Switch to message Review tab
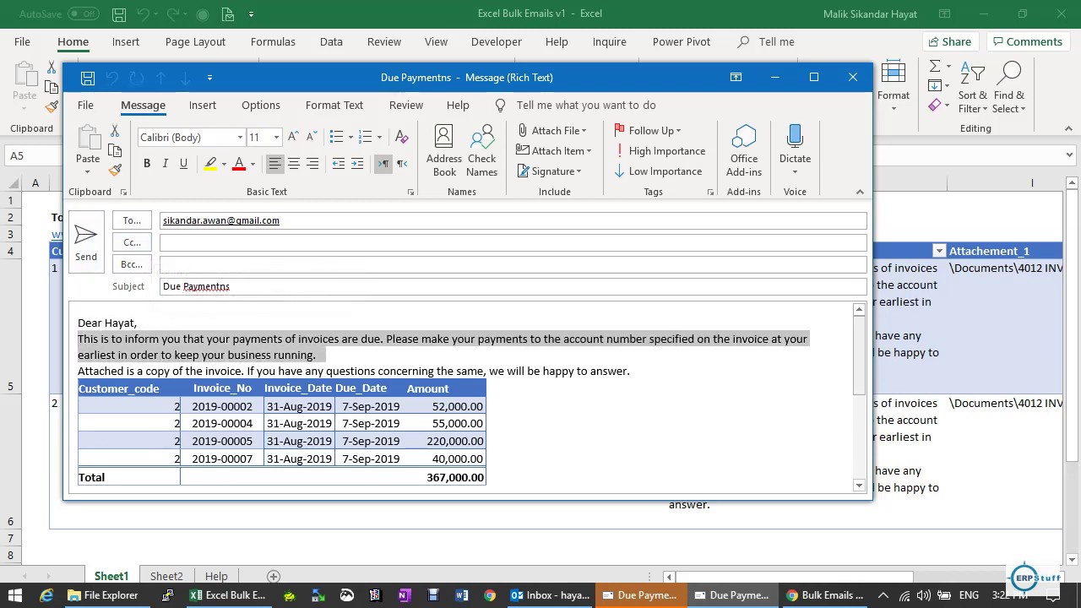 coord(406,106)
